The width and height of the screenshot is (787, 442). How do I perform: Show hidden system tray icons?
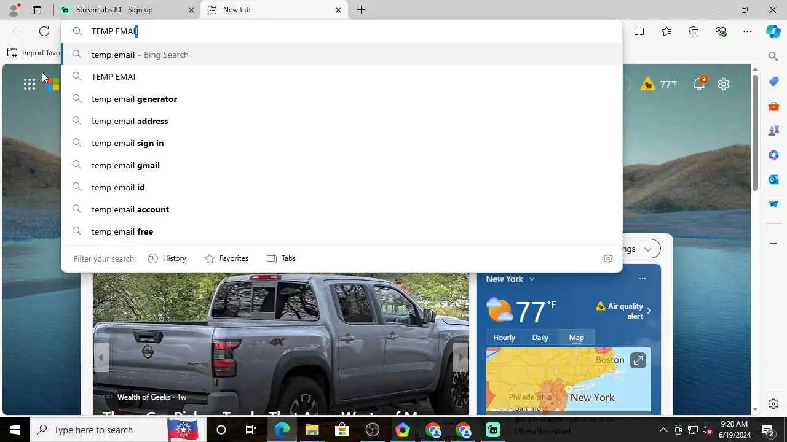pos(663,430)
